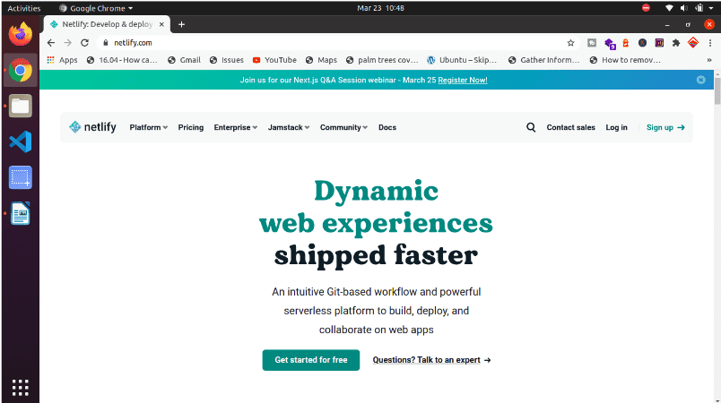The height and width of the screenshot is (403, 721).
Task: Expand the Enterprise dropdown menu
Action: [235, 127]
